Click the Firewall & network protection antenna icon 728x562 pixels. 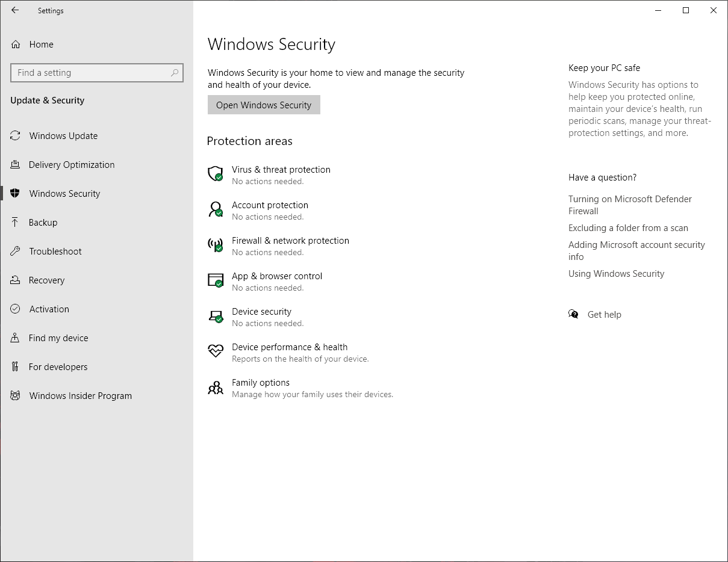click(x=216, y=245)
